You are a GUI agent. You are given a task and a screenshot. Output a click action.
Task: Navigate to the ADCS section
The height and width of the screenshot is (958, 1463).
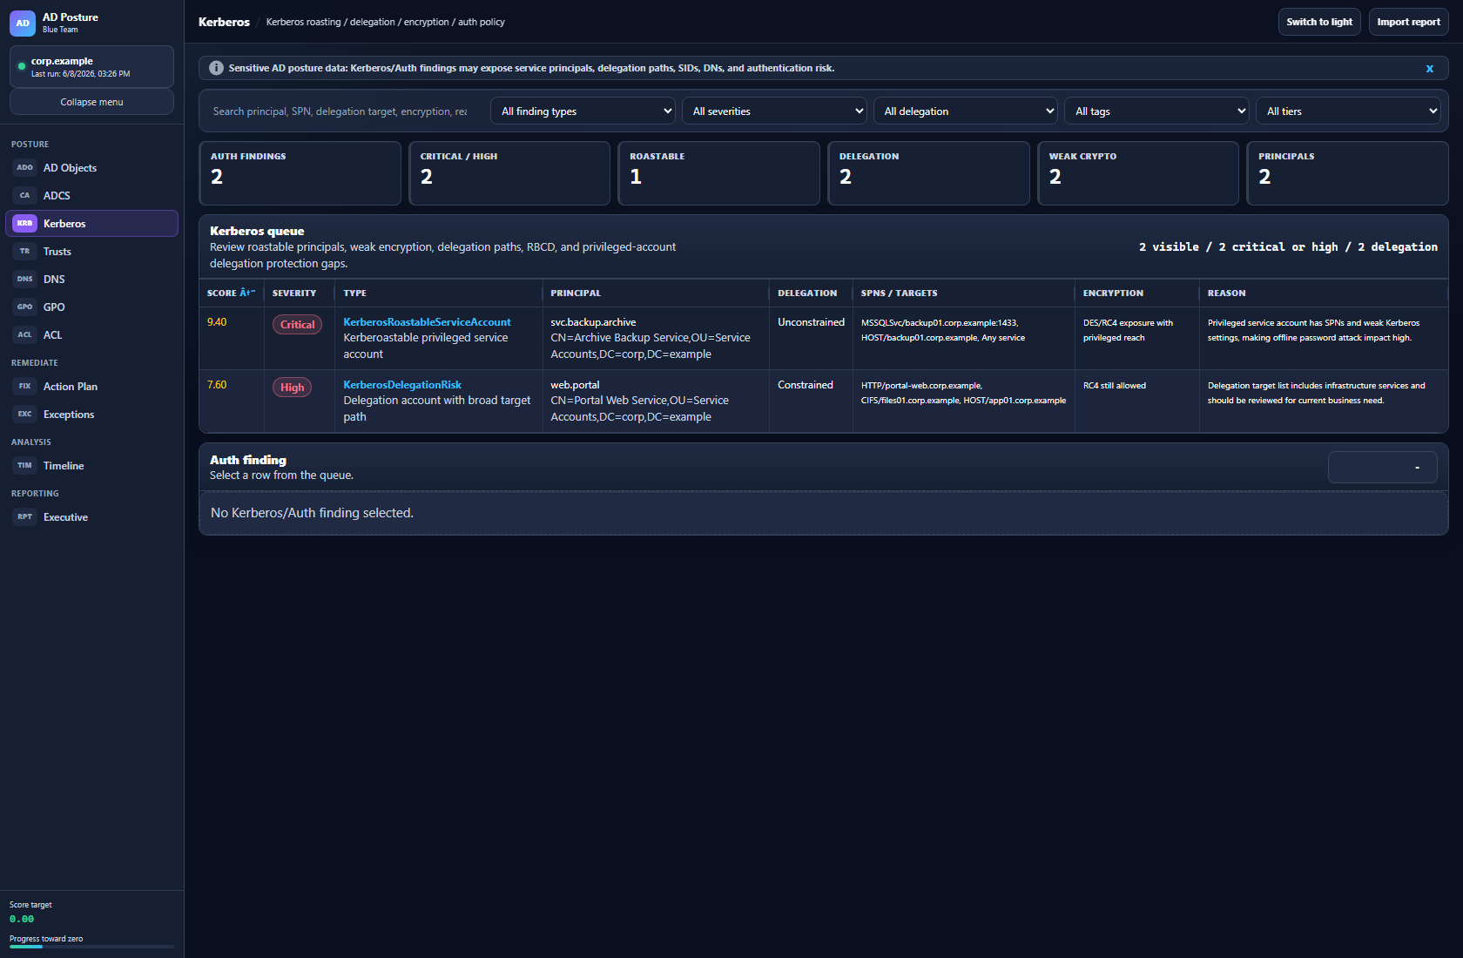click(x=91, y=196)
